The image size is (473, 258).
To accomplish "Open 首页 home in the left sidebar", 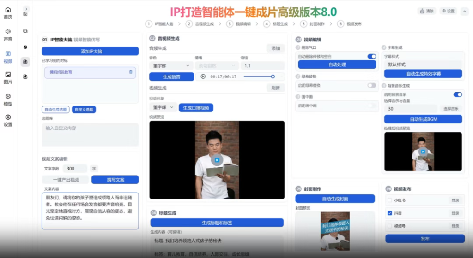I will [x=8, y=13].
